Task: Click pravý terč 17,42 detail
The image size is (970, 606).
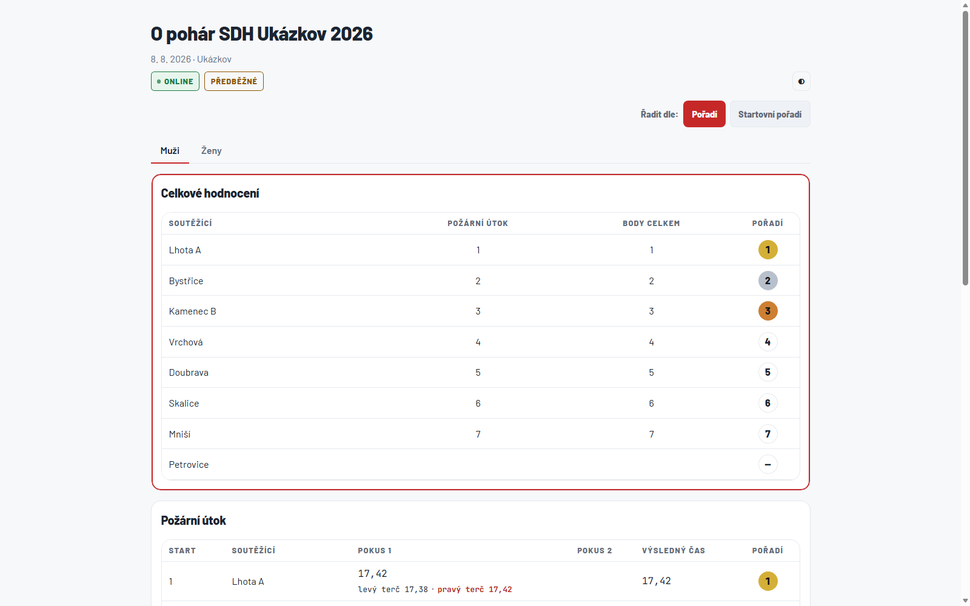Action: 475,590
